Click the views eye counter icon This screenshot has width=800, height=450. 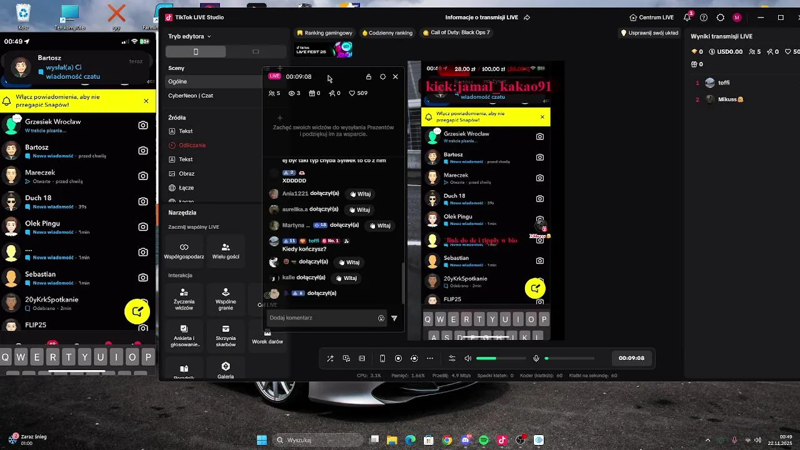[294, 93]
